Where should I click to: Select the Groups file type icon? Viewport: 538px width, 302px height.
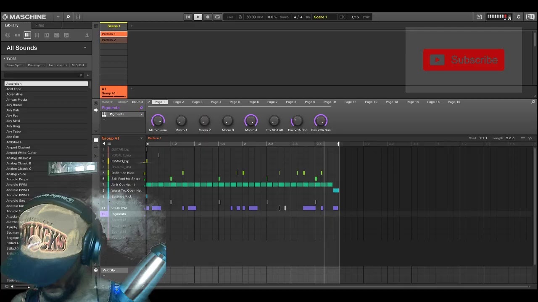tap(17, 35)
